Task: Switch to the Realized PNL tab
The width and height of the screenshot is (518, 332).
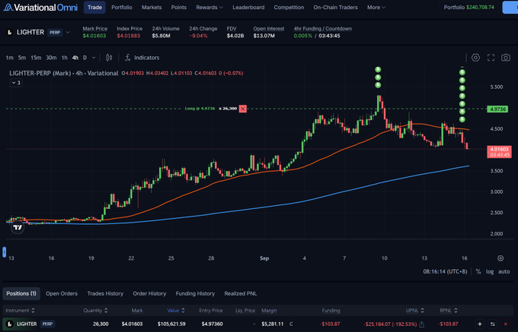Action: (x=241, y=293)
